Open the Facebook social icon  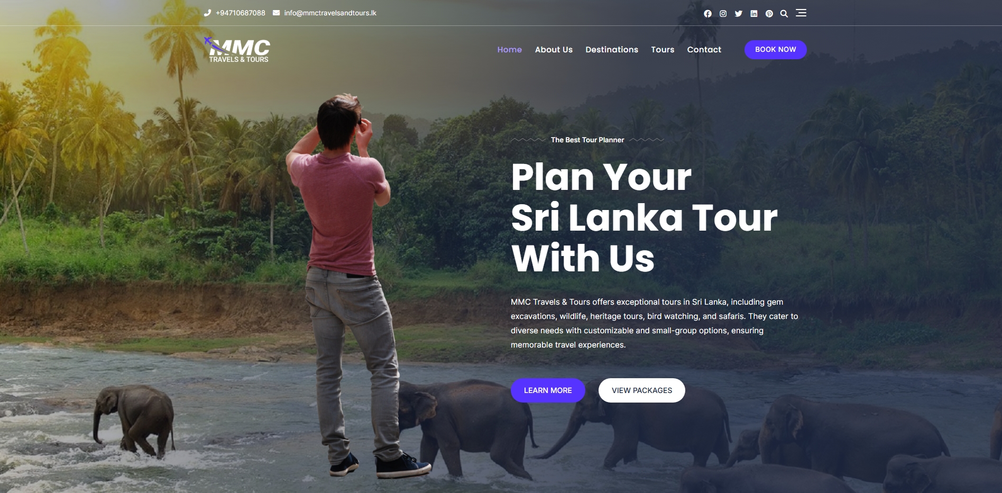point(707,14)
